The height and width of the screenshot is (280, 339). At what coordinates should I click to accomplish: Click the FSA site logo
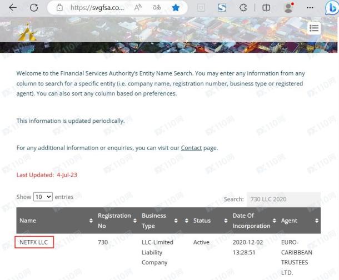(27, 34)
